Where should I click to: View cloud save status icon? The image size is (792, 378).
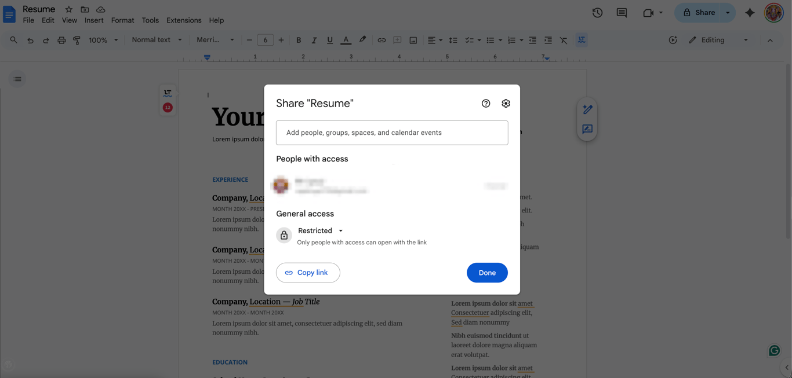(100, 9)
